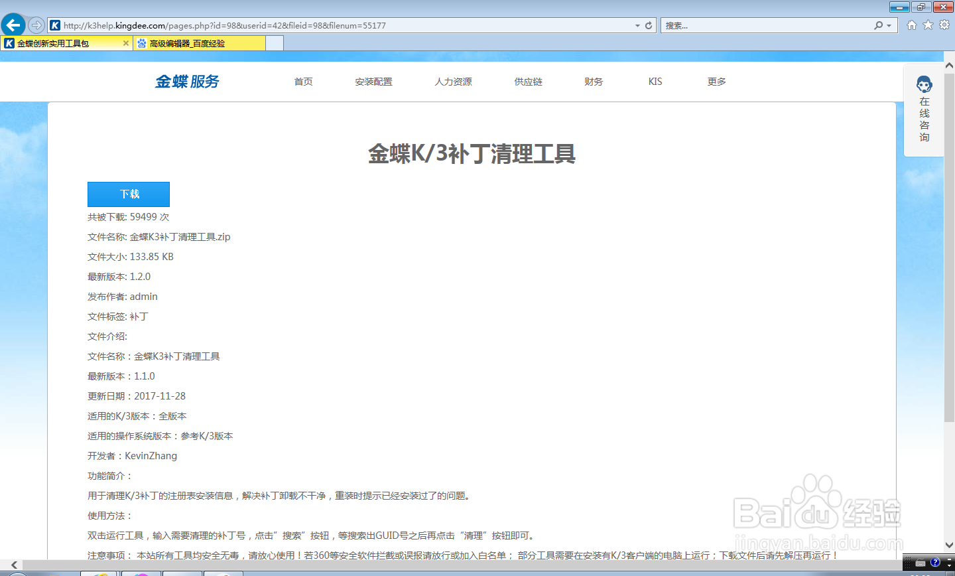Switch to the 金蝶创新实用工具包 tab
955x576 pixels.
[66, 43]
